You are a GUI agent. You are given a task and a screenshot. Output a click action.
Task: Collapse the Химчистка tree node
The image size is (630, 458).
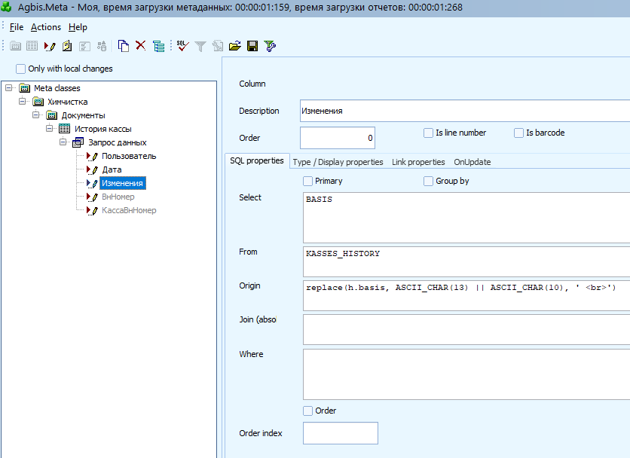(x=23, y=101)
